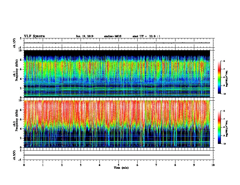The height and width of the screenshot is (185, 240).
Task: Click inside the ch.2 spectrogram panel
Action: (117, 124)
